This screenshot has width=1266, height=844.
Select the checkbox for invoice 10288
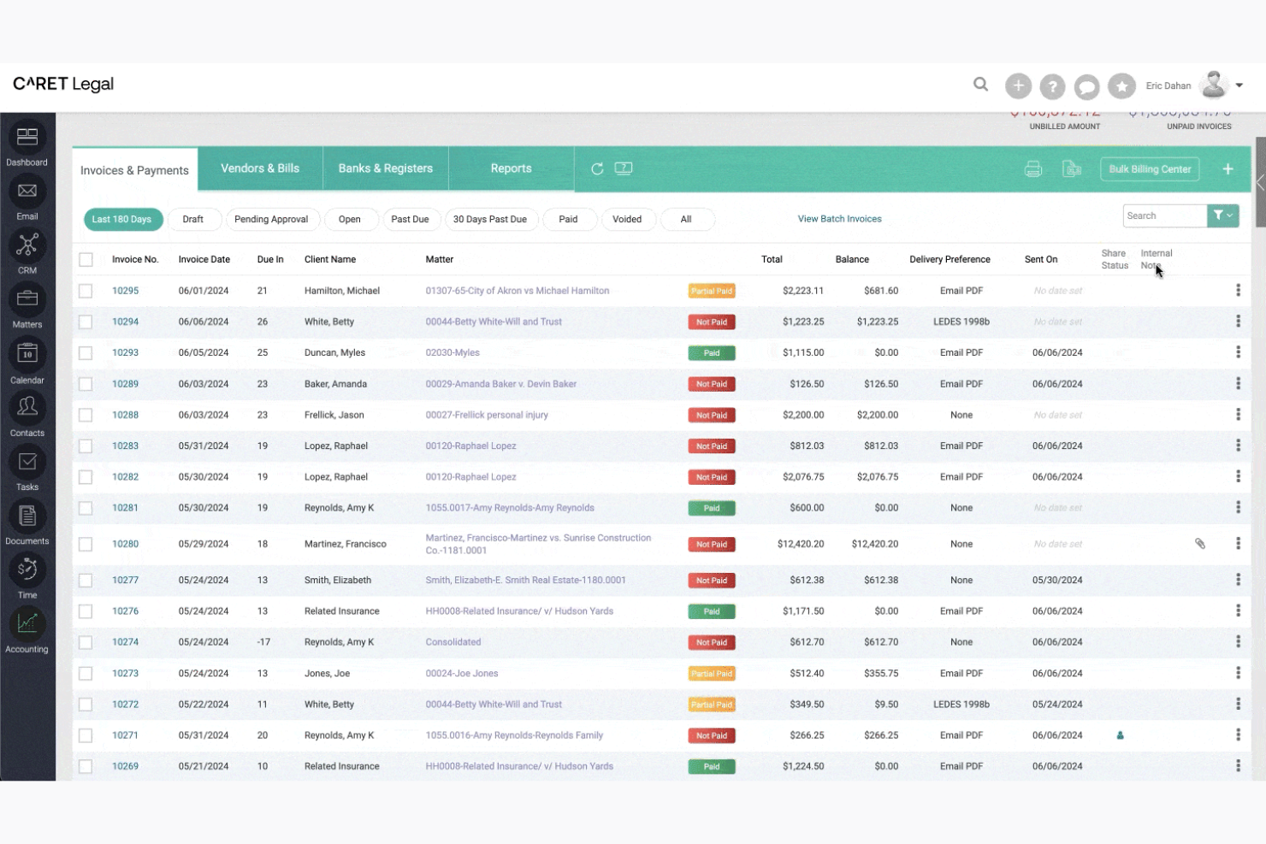click(x=86, y=415)
